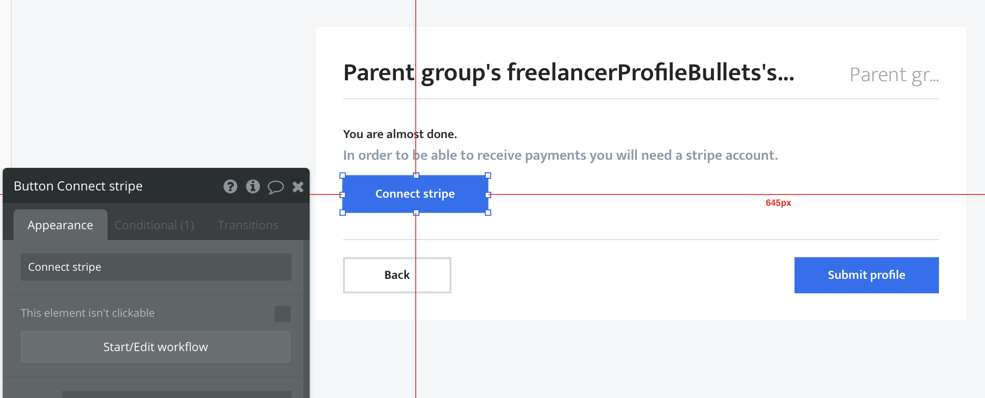Select the freelancerProfileBullets heading text
985x398 pixels.
568,73
